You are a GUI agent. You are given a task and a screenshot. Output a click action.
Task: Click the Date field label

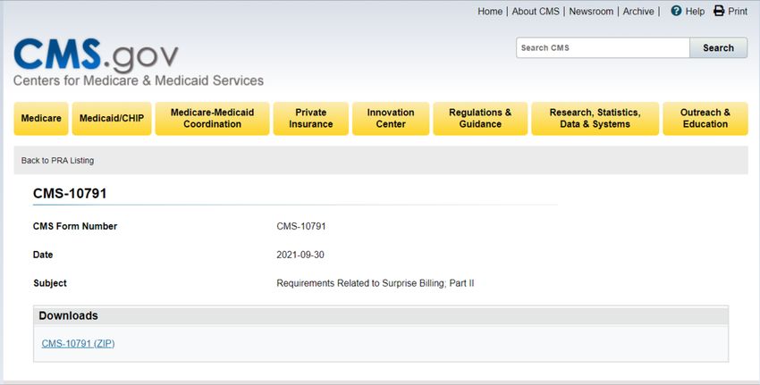coord(43,255)
